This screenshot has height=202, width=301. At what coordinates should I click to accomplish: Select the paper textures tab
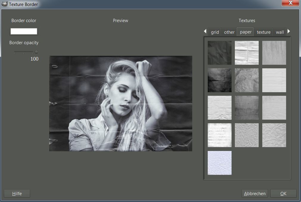click(246, 32)
